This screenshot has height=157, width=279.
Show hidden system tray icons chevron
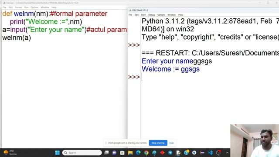click(227, 153)
